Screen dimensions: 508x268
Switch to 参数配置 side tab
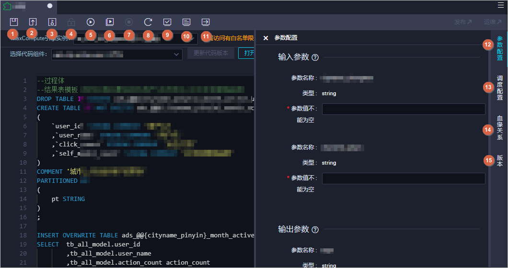499,48
